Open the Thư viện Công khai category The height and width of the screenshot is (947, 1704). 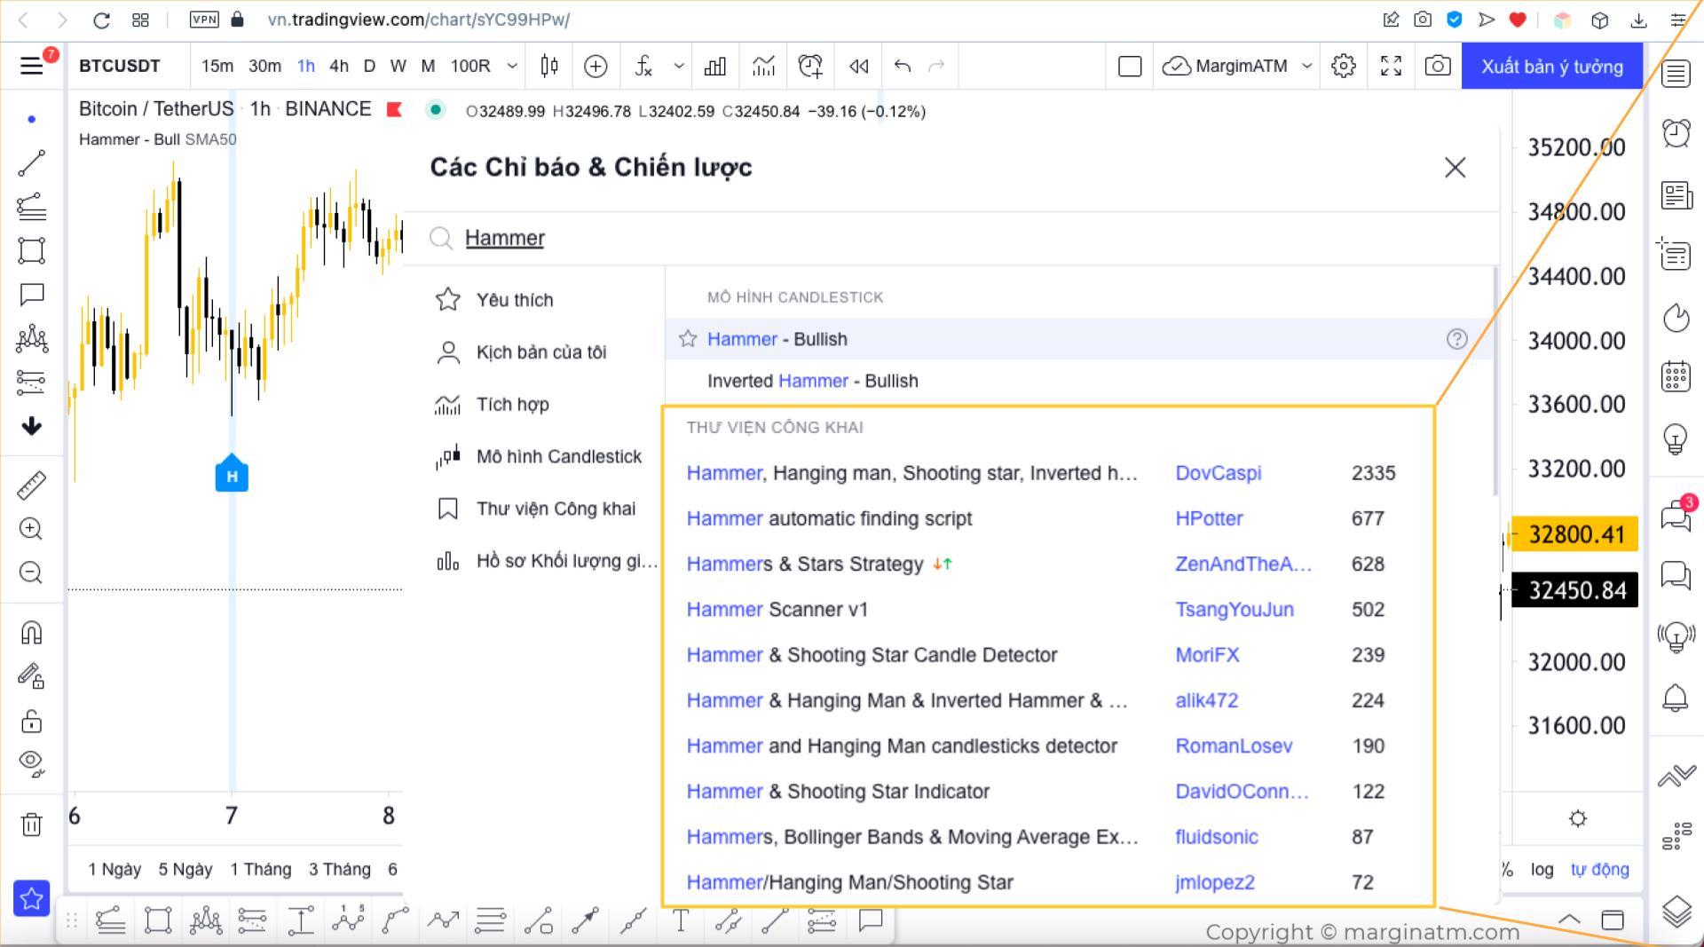point(556,509)
